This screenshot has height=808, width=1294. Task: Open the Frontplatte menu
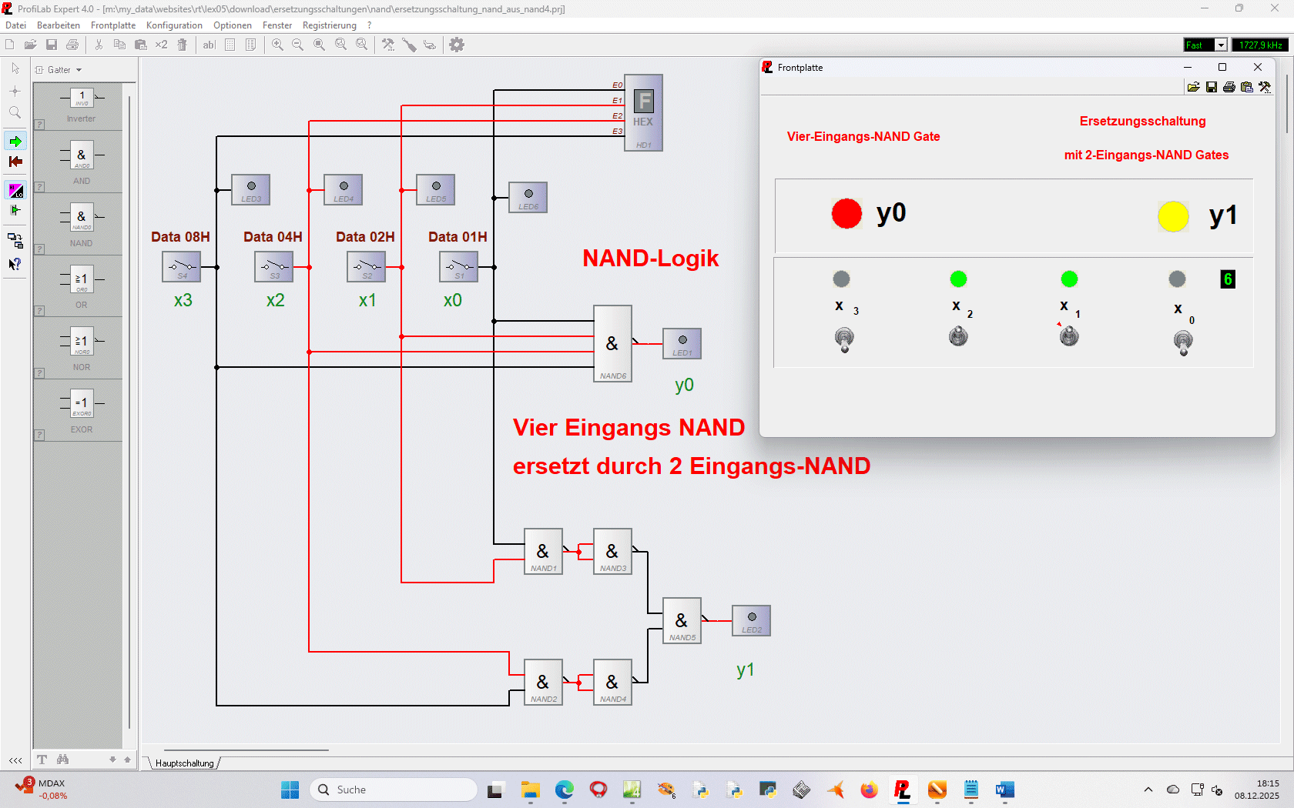tap(112, 25)
